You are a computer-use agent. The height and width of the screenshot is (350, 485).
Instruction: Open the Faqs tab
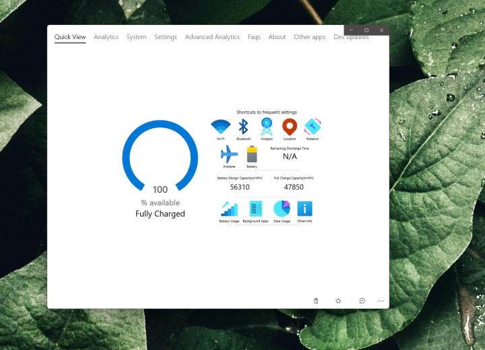[x=254, y=37]
